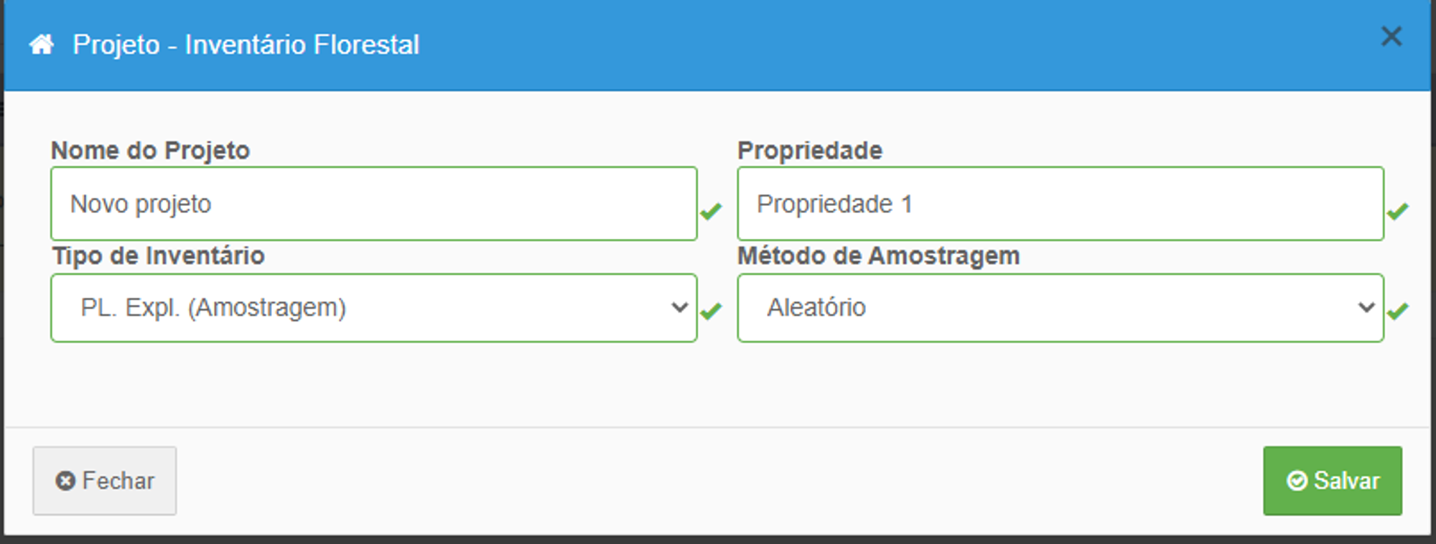The width and height of the screenshot is (1436, 544).
Task: Click the chevron on the PL. Expl. selector
Action: pyautogui.click(x=679, y=307)
